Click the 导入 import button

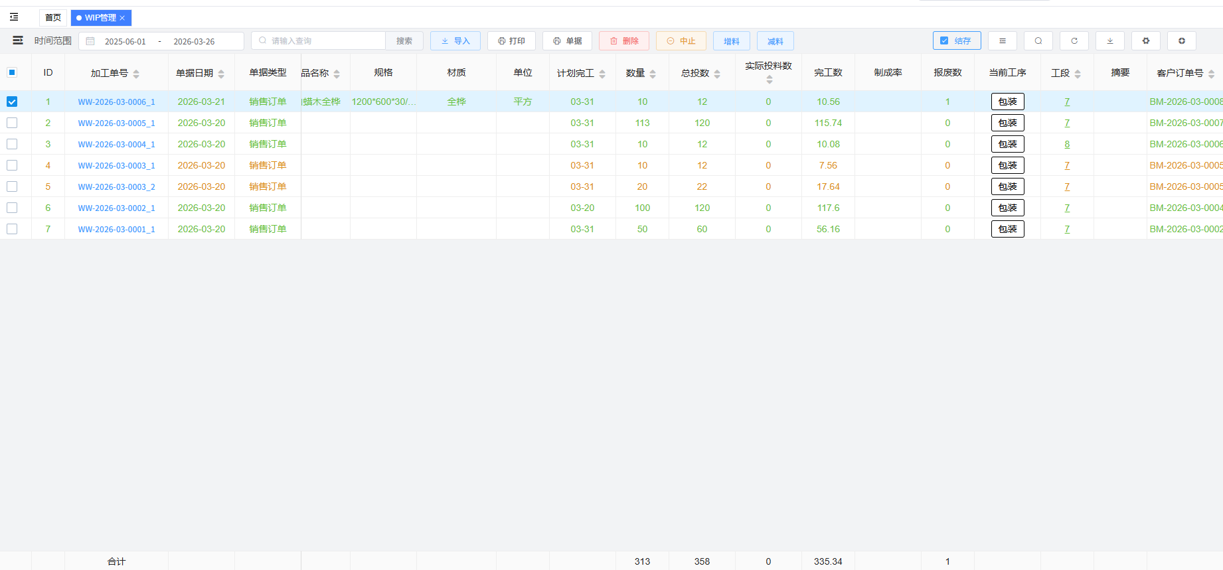coord(455,41)
